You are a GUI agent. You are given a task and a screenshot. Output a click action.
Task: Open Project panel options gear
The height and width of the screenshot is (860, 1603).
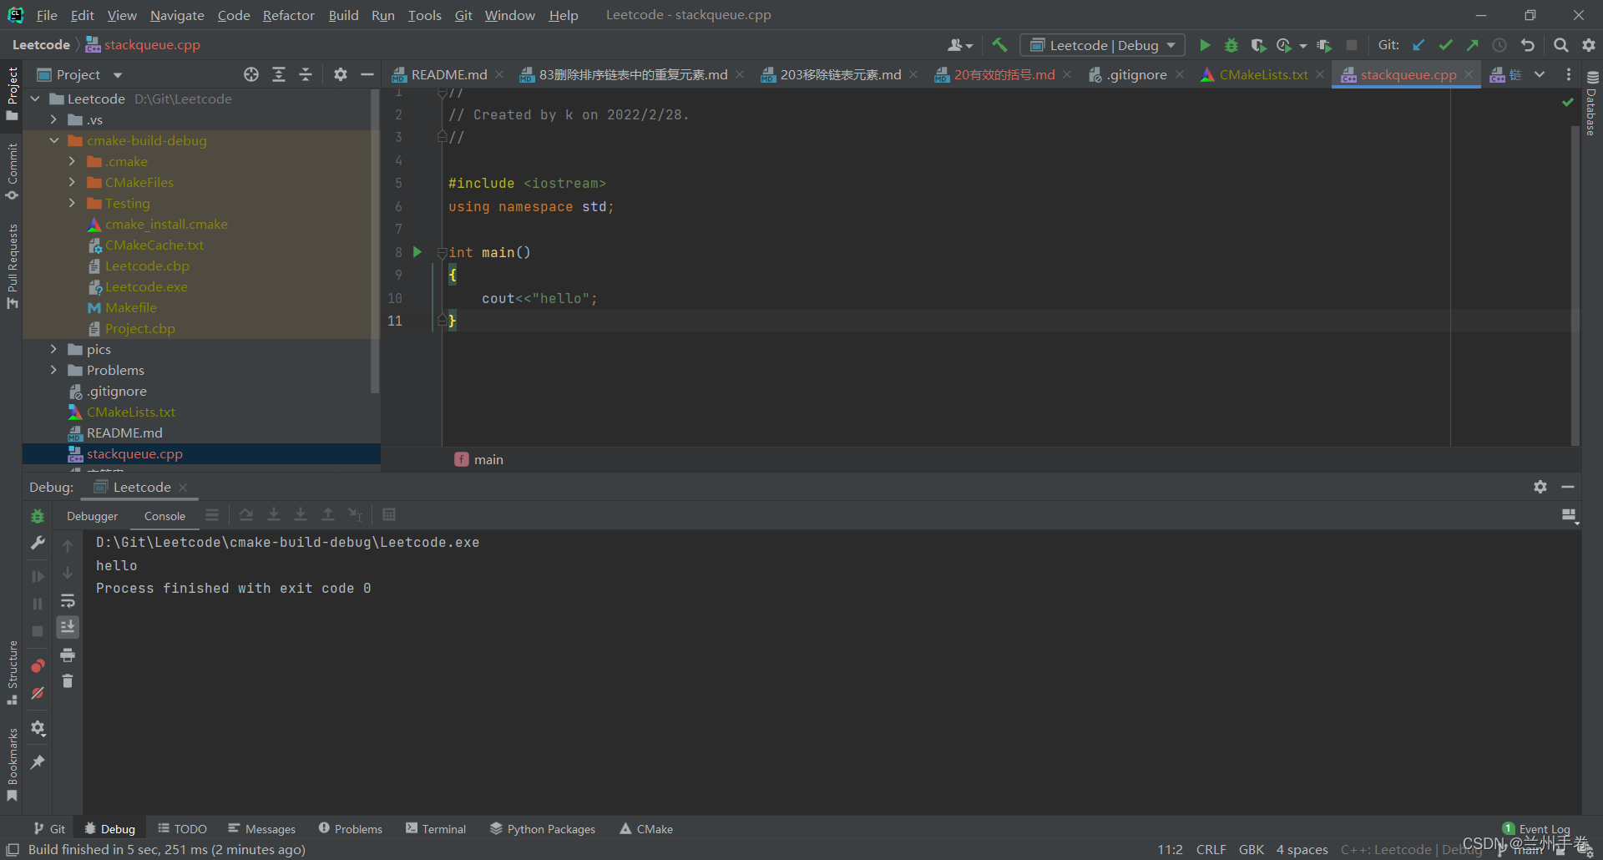[341, 74]
